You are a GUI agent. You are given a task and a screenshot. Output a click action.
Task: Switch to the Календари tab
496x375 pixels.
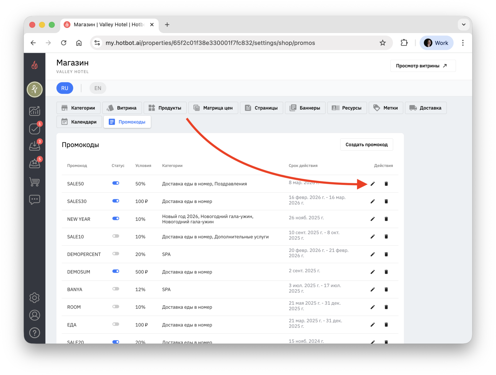pyautogui.click(x=79, y=122)
